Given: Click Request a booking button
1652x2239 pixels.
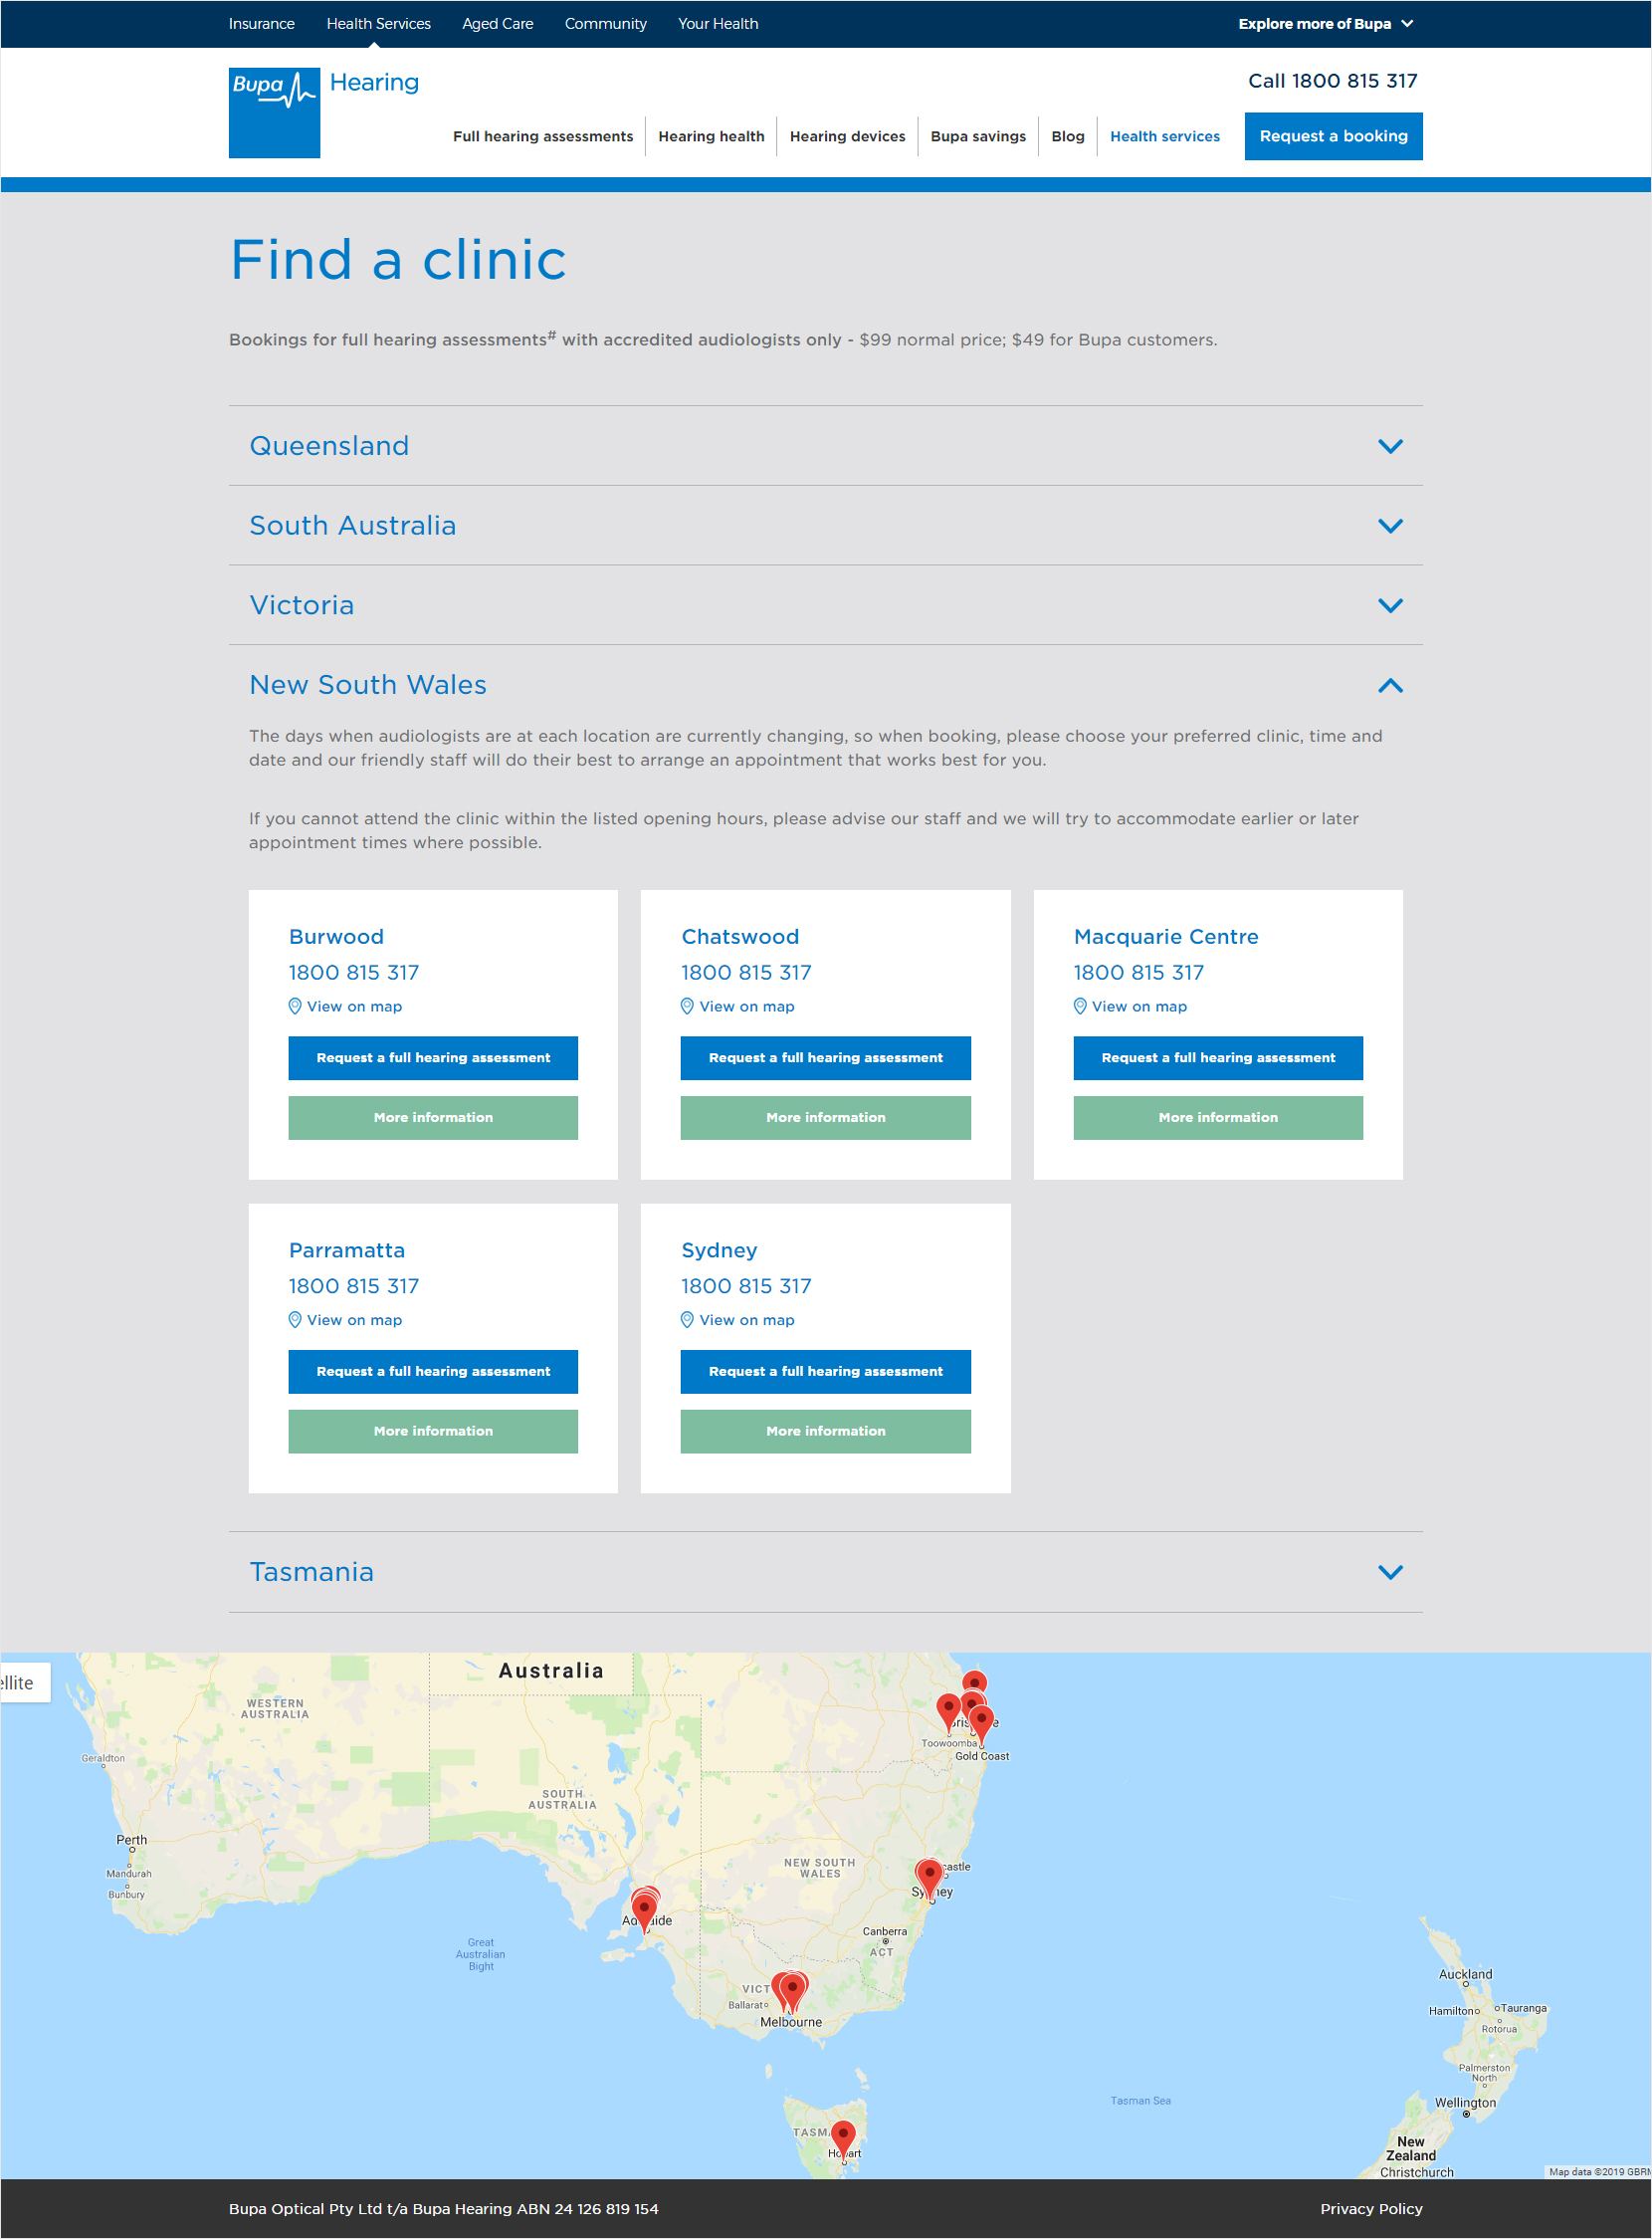Looking at the screenshot, I should pos(1333,136).
